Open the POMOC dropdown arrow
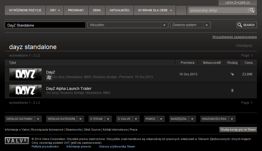 tap(161, 119)
